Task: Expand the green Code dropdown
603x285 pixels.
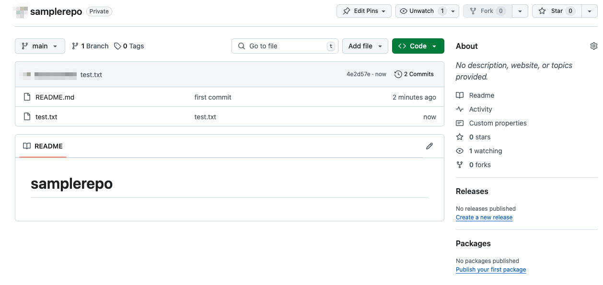Action: (x=418, y=46)
